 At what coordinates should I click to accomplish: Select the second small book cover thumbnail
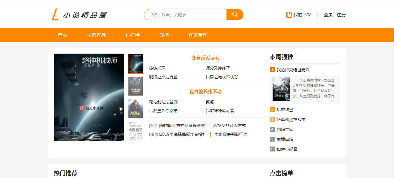[x=135, y=86]
